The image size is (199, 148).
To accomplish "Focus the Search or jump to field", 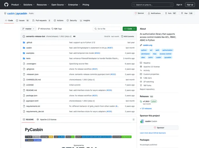I will click(x=152, y=5).
